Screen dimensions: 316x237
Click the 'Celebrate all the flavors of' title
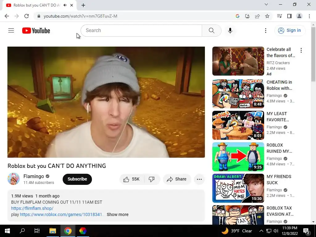[x=281, y=52]
